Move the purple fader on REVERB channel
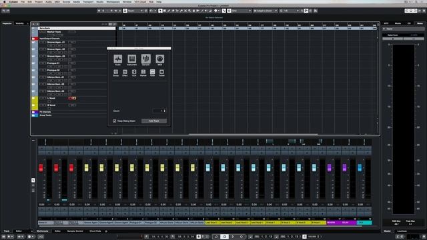 point(329,167)
